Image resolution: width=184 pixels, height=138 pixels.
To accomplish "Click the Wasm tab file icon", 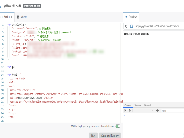I will tap(18, 17).
